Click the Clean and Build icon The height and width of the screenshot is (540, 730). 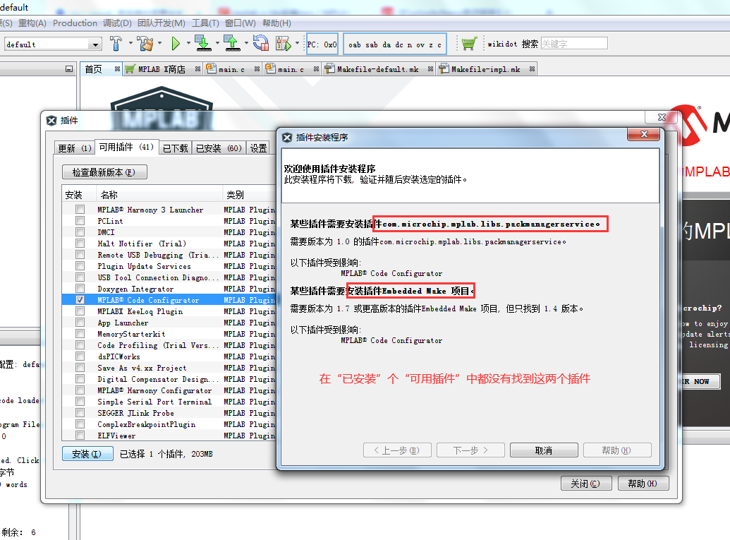[145, 44]
